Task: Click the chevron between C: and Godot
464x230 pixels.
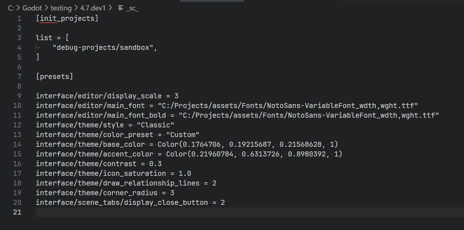Action: point(18,8)
